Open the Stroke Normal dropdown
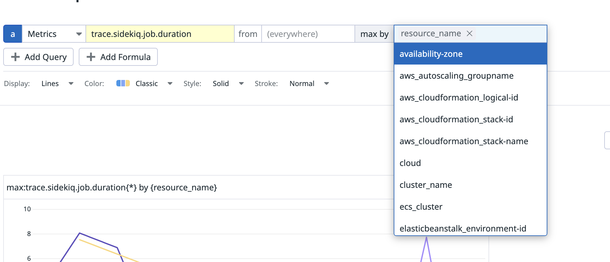Screen dimensions: 610x262 [327, 83]
